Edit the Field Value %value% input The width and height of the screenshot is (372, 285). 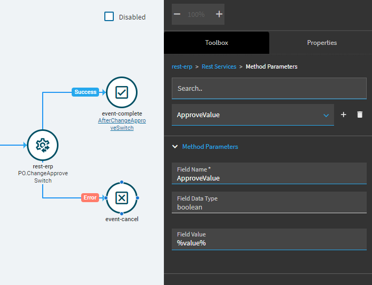tap(269, 239)
